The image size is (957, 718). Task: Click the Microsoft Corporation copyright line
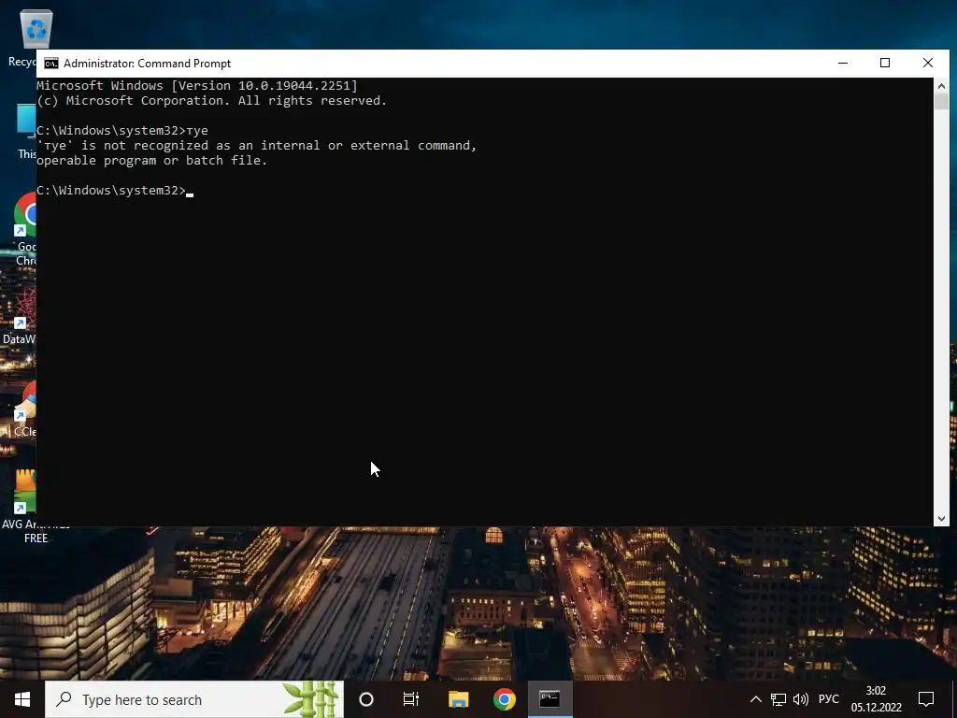tap(212, 101)
